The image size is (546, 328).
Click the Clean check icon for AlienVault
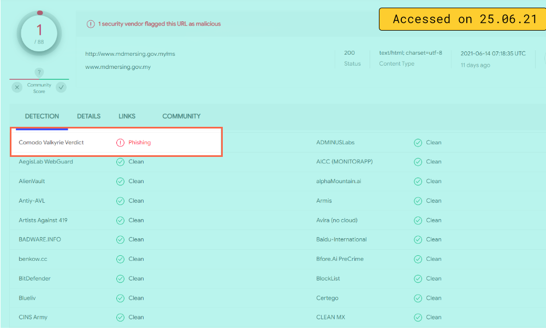(x=120, y=181)
